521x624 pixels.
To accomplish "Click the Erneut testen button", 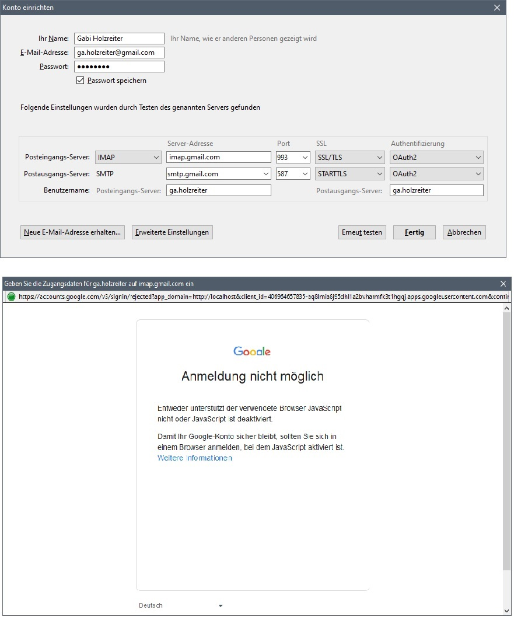I will tap(362, 232).
